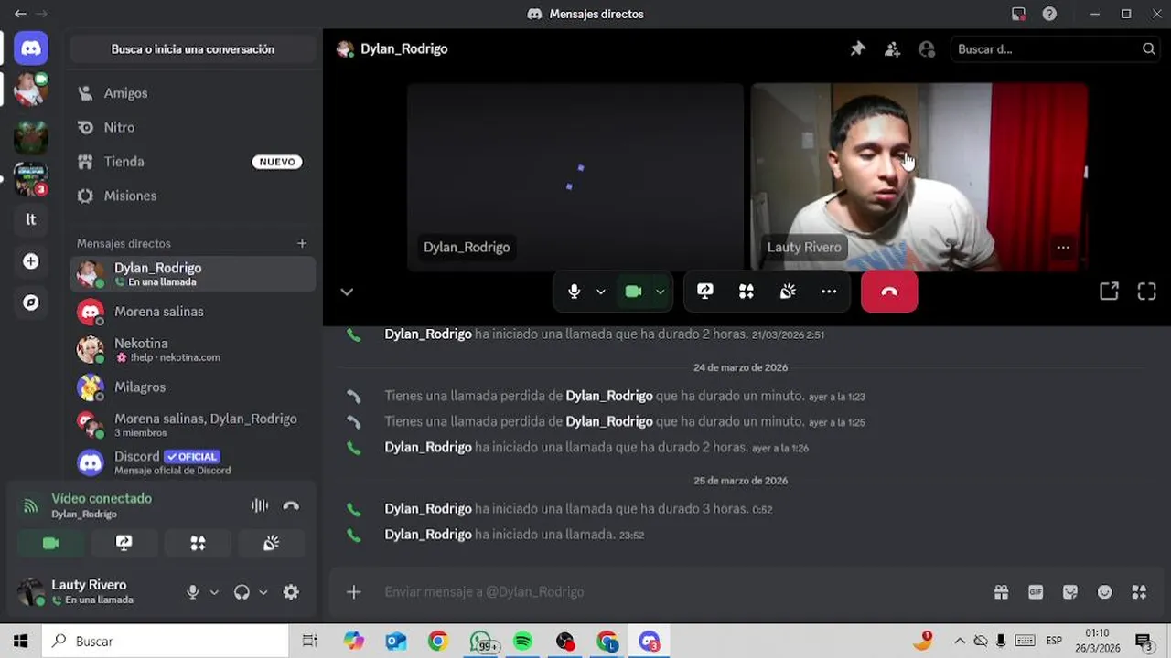
Task: Open Discord help question mark icon
Action: click(1049, 14)
